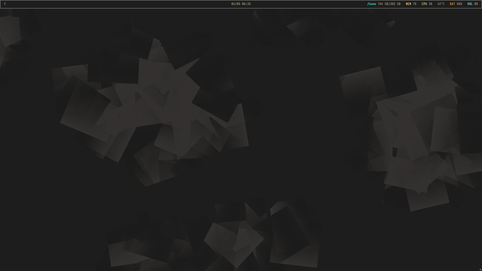Click the 7% memory usage value

click(x=415, y=4)
